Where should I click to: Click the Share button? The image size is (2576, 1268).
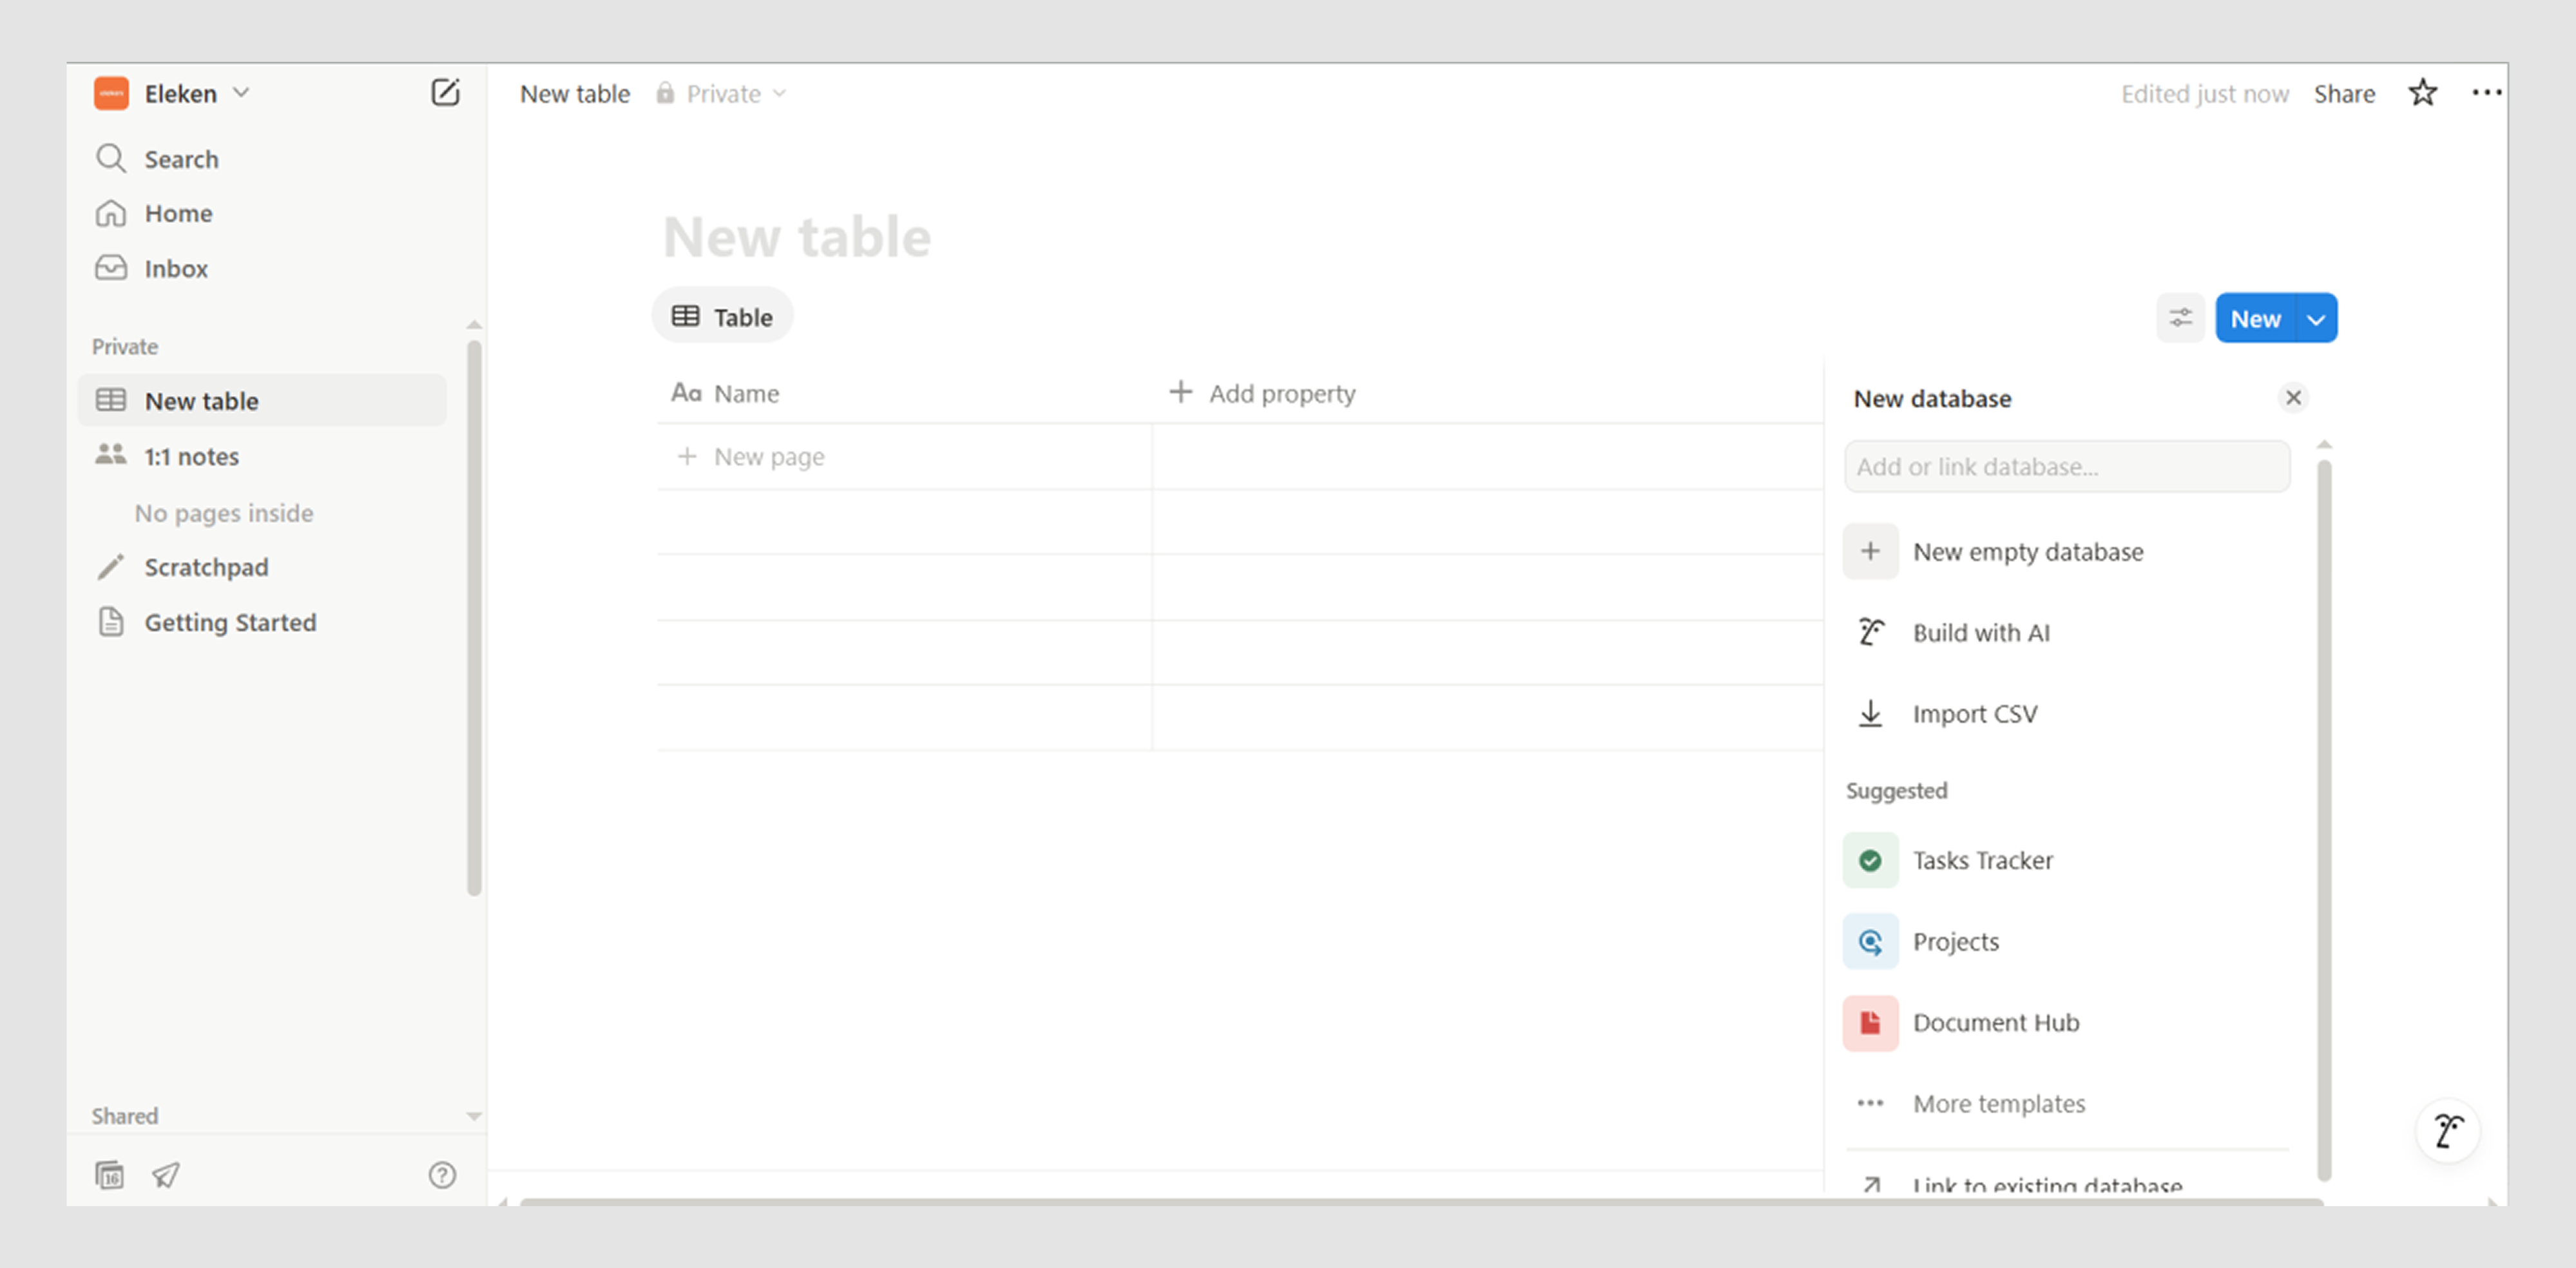2344,93
